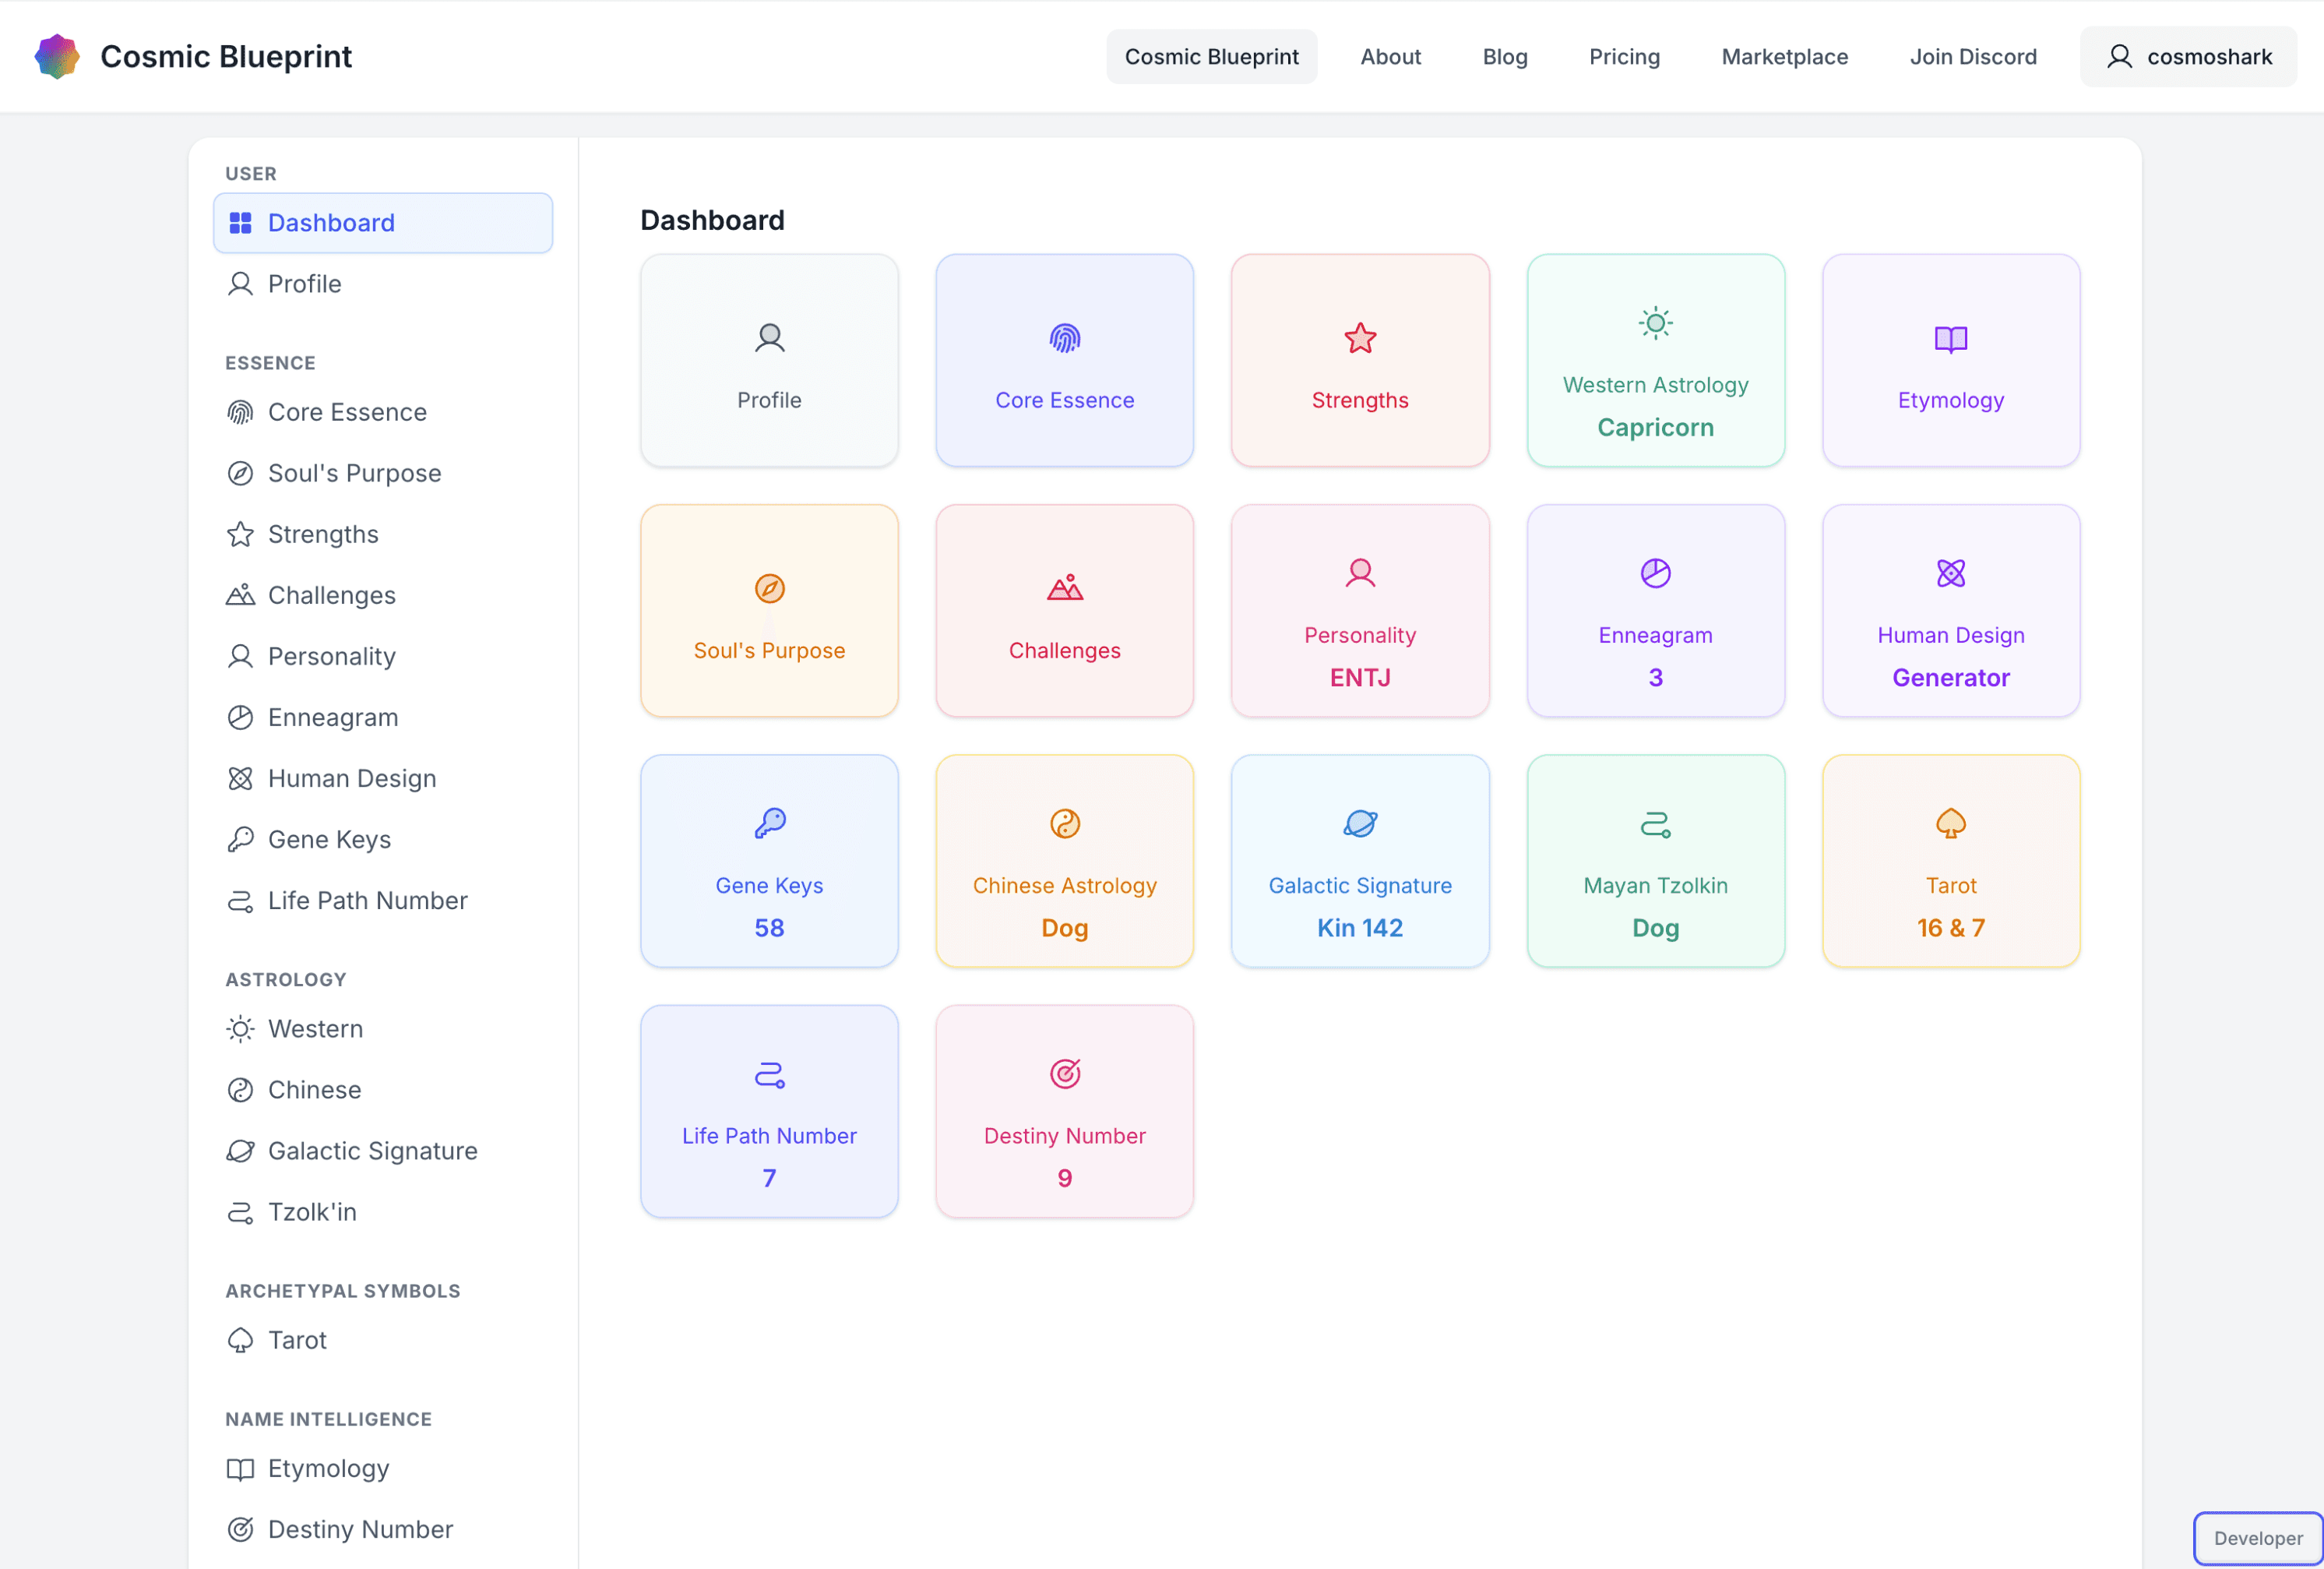Screen dimensions: 2324x1569
Task: Click the sun icon on the Western Astrology card
Action: [1655, 323]
